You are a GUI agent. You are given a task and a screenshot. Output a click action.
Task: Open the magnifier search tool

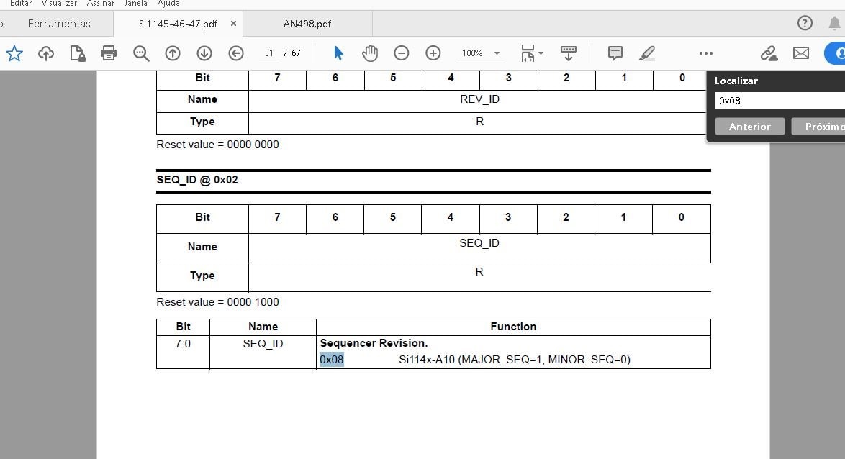pos(141,53)
